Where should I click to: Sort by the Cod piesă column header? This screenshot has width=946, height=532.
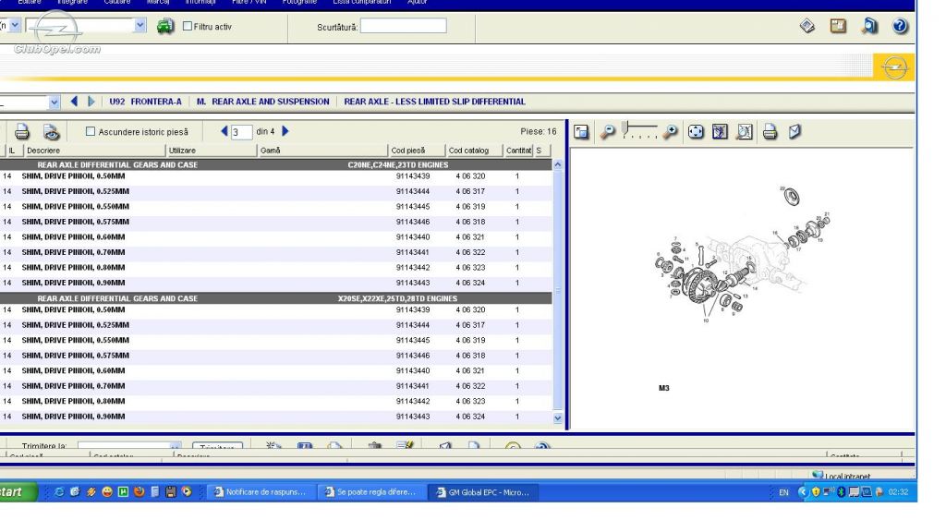point(417,151)
